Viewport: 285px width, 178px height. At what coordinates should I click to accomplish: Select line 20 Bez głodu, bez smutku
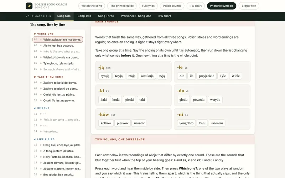click(58, 174)
